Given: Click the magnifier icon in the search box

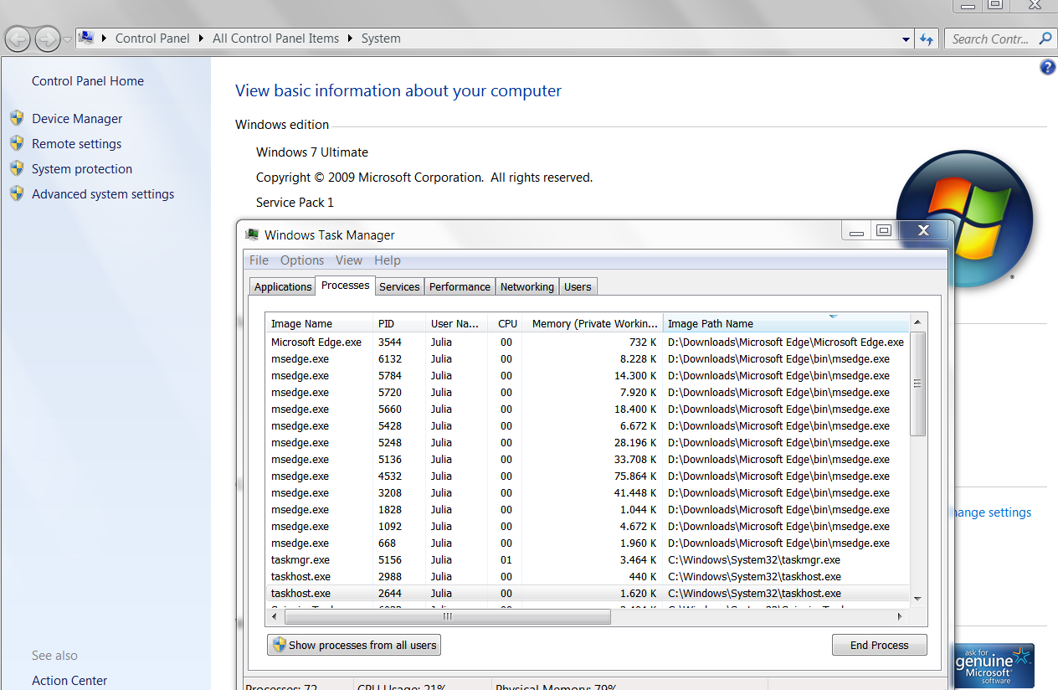Looking at the screenshot, I should point(1045,39).
